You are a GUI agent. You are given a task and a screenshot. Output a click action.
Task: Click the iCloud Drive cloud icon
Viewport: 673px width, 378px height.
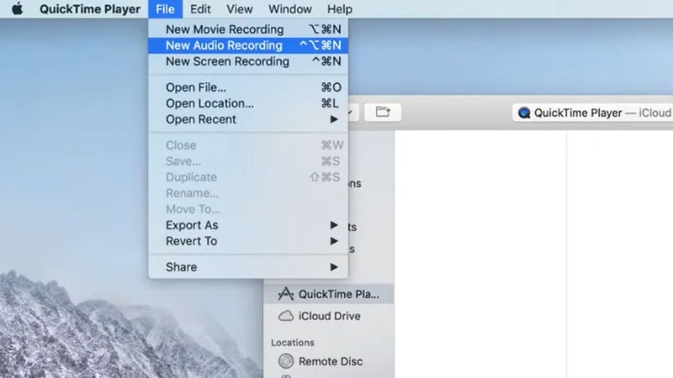pos(286,316)
